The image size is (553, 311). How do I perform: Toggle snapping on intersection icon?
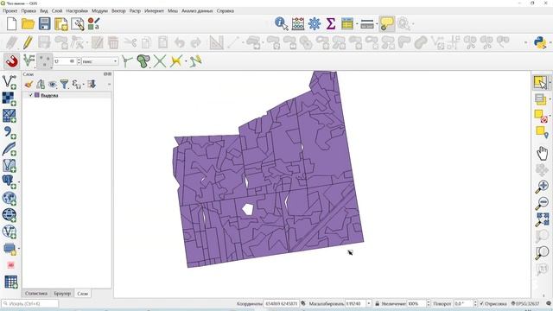tap(160, 61)
